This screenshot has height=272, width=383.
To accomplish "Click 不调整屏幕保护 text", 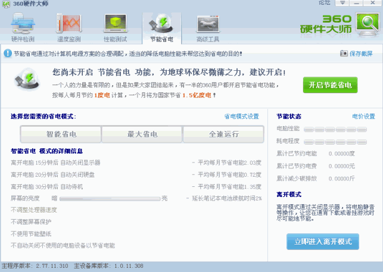I will (31, 221).
